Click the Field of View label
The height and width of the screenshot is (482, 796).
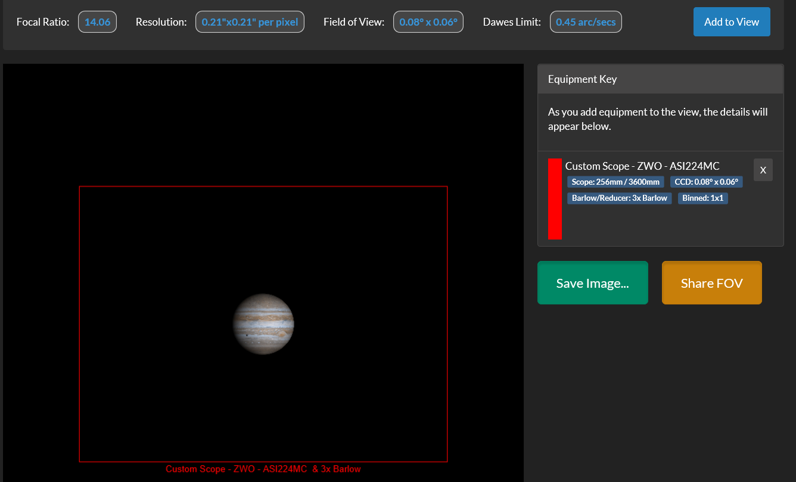tap(354, 22)
